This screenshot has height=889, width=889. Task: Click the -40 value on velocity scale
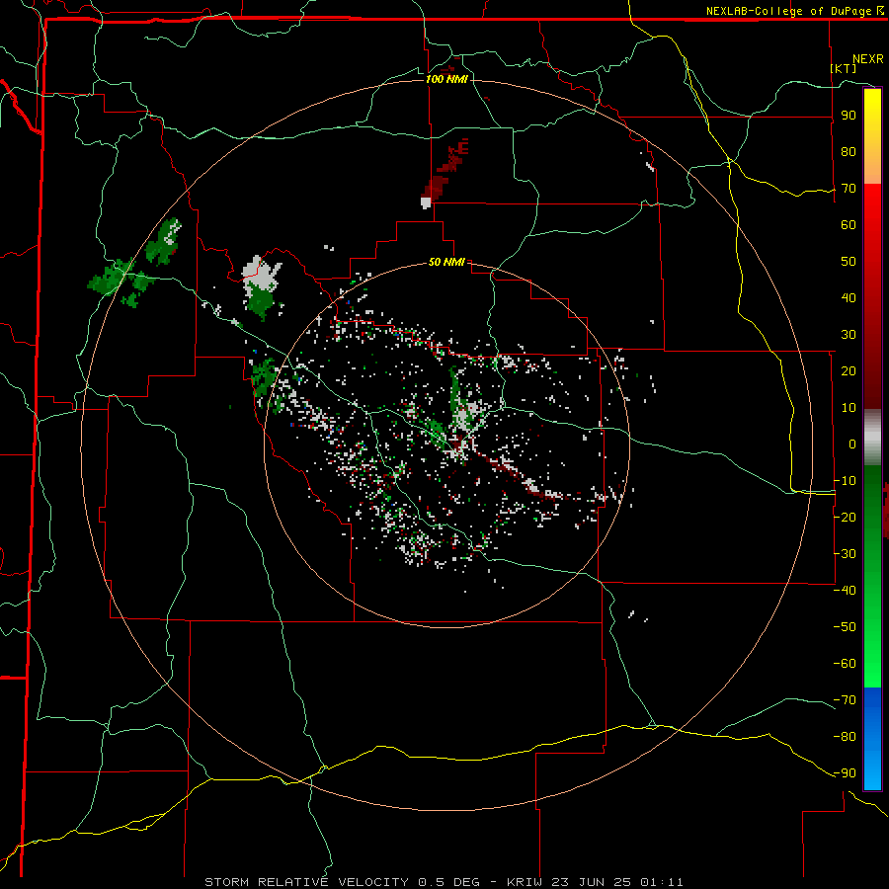point(846,591)
